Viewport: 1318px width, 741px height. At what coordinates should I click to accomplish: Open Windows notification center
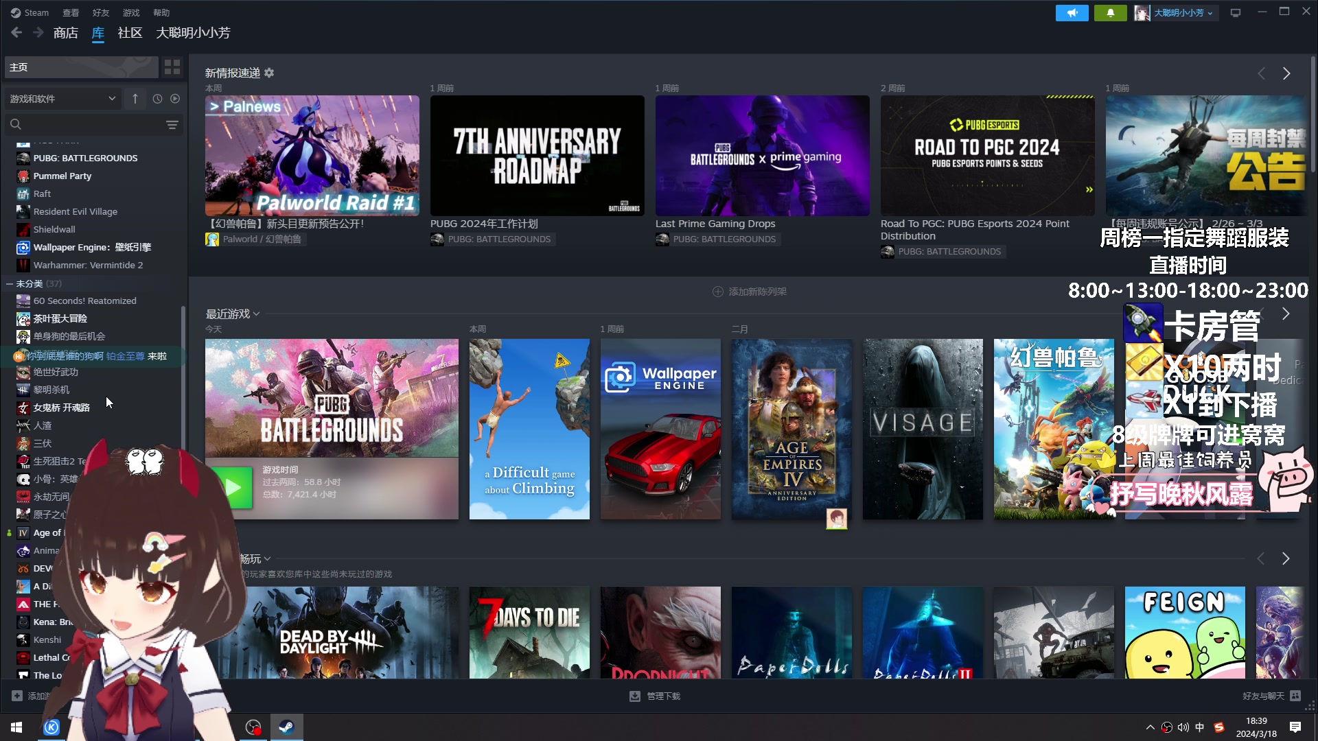pos(1295,727)
